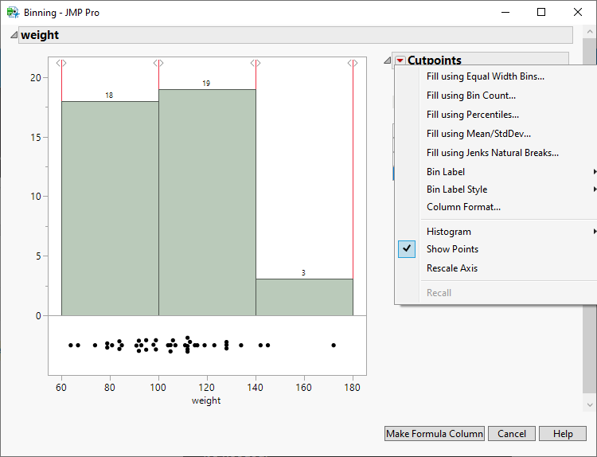This screenshot has width=597, height=457.
Task: Click the Help button
Action: tap(563, 433)
